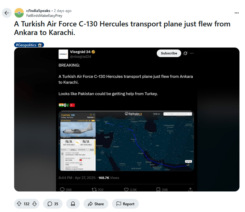Click the Visegrád 24 profile avatar
245x212 pixels.
coord(63,54)
